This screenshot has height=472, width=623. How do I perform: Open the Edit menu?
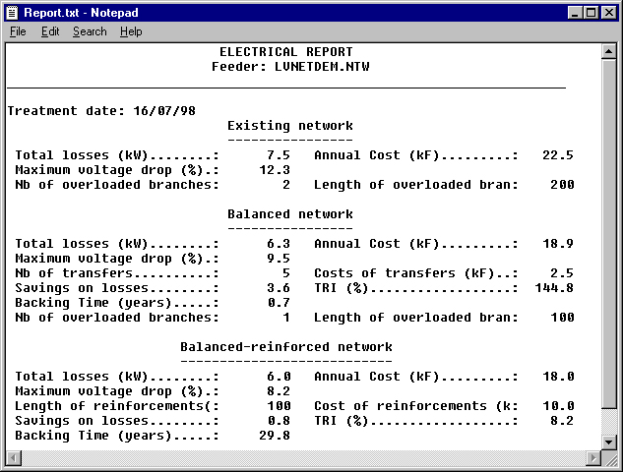click(x=50, y=31)
